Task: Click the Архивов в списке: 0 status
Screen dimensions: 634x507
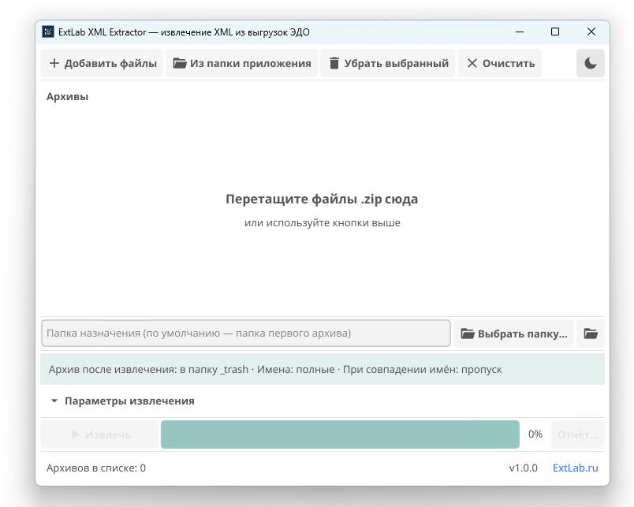Action: pyautogui.click(x=96, y=468)
